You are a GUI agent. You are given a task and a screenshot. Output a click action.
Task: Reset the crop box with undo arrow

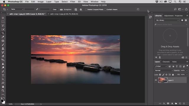pos(138,9)
